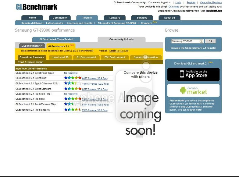
Task: Open the Samsung GT-I9300 device dropdown
Action: click(187, 41)
